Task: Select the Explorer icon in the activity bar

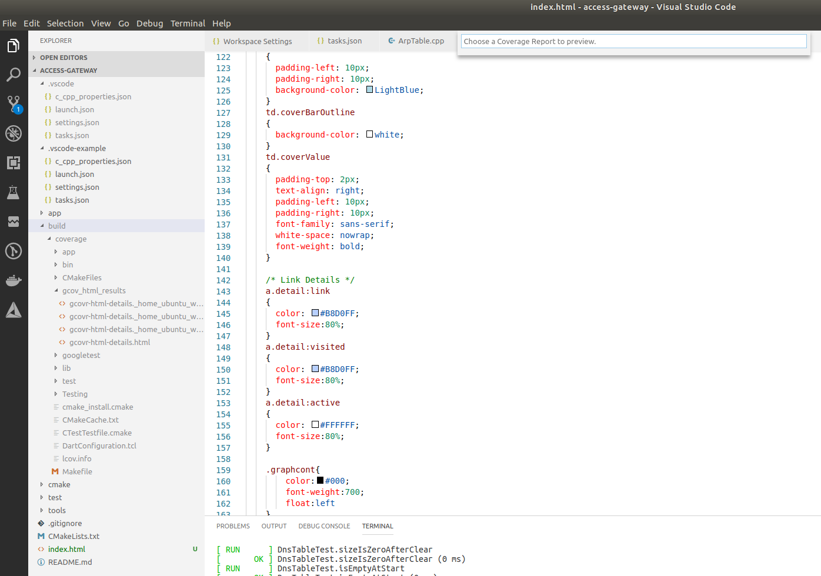Action: (x=13, y=45)
